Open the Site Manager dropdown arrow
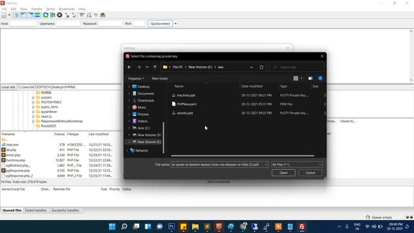This screenshot has width=414, height=233. 9,15
